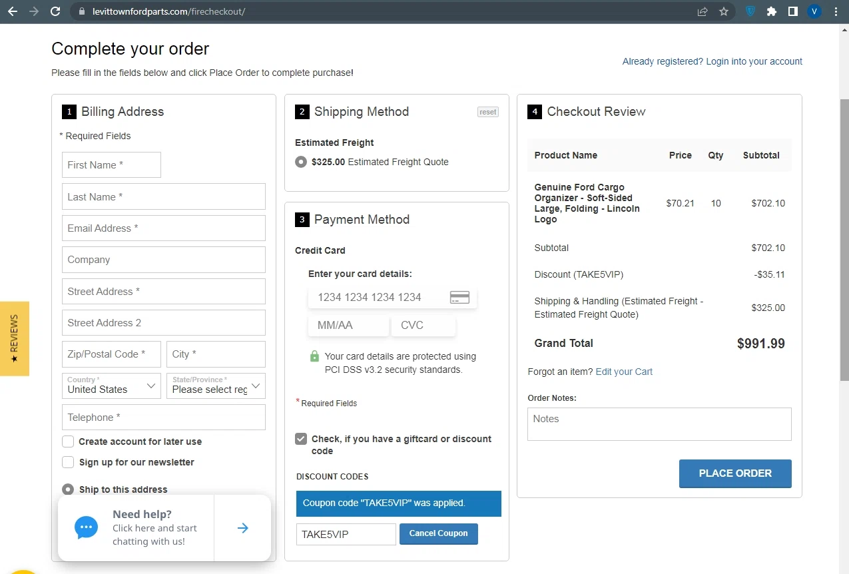Screen dimensions: 849x574
Task: Bookmark this page with the star icon
Action: pyautogui.click(x=724, y=11)
